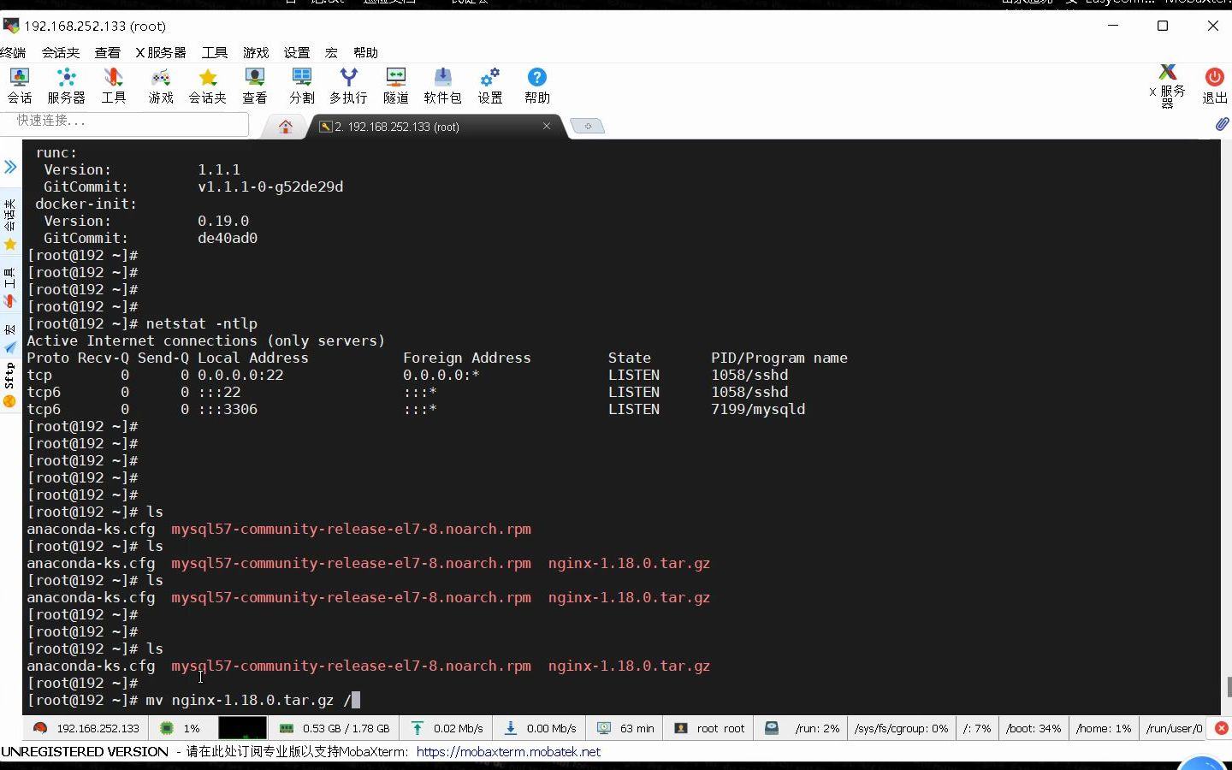Open a new tab with the plus button
Viewport: 1232px width, 770px height.
(x=588, y=126)
